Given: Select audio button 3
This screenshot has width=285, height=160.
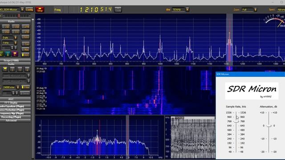Looking at the screenshot, I should (20, 69).
